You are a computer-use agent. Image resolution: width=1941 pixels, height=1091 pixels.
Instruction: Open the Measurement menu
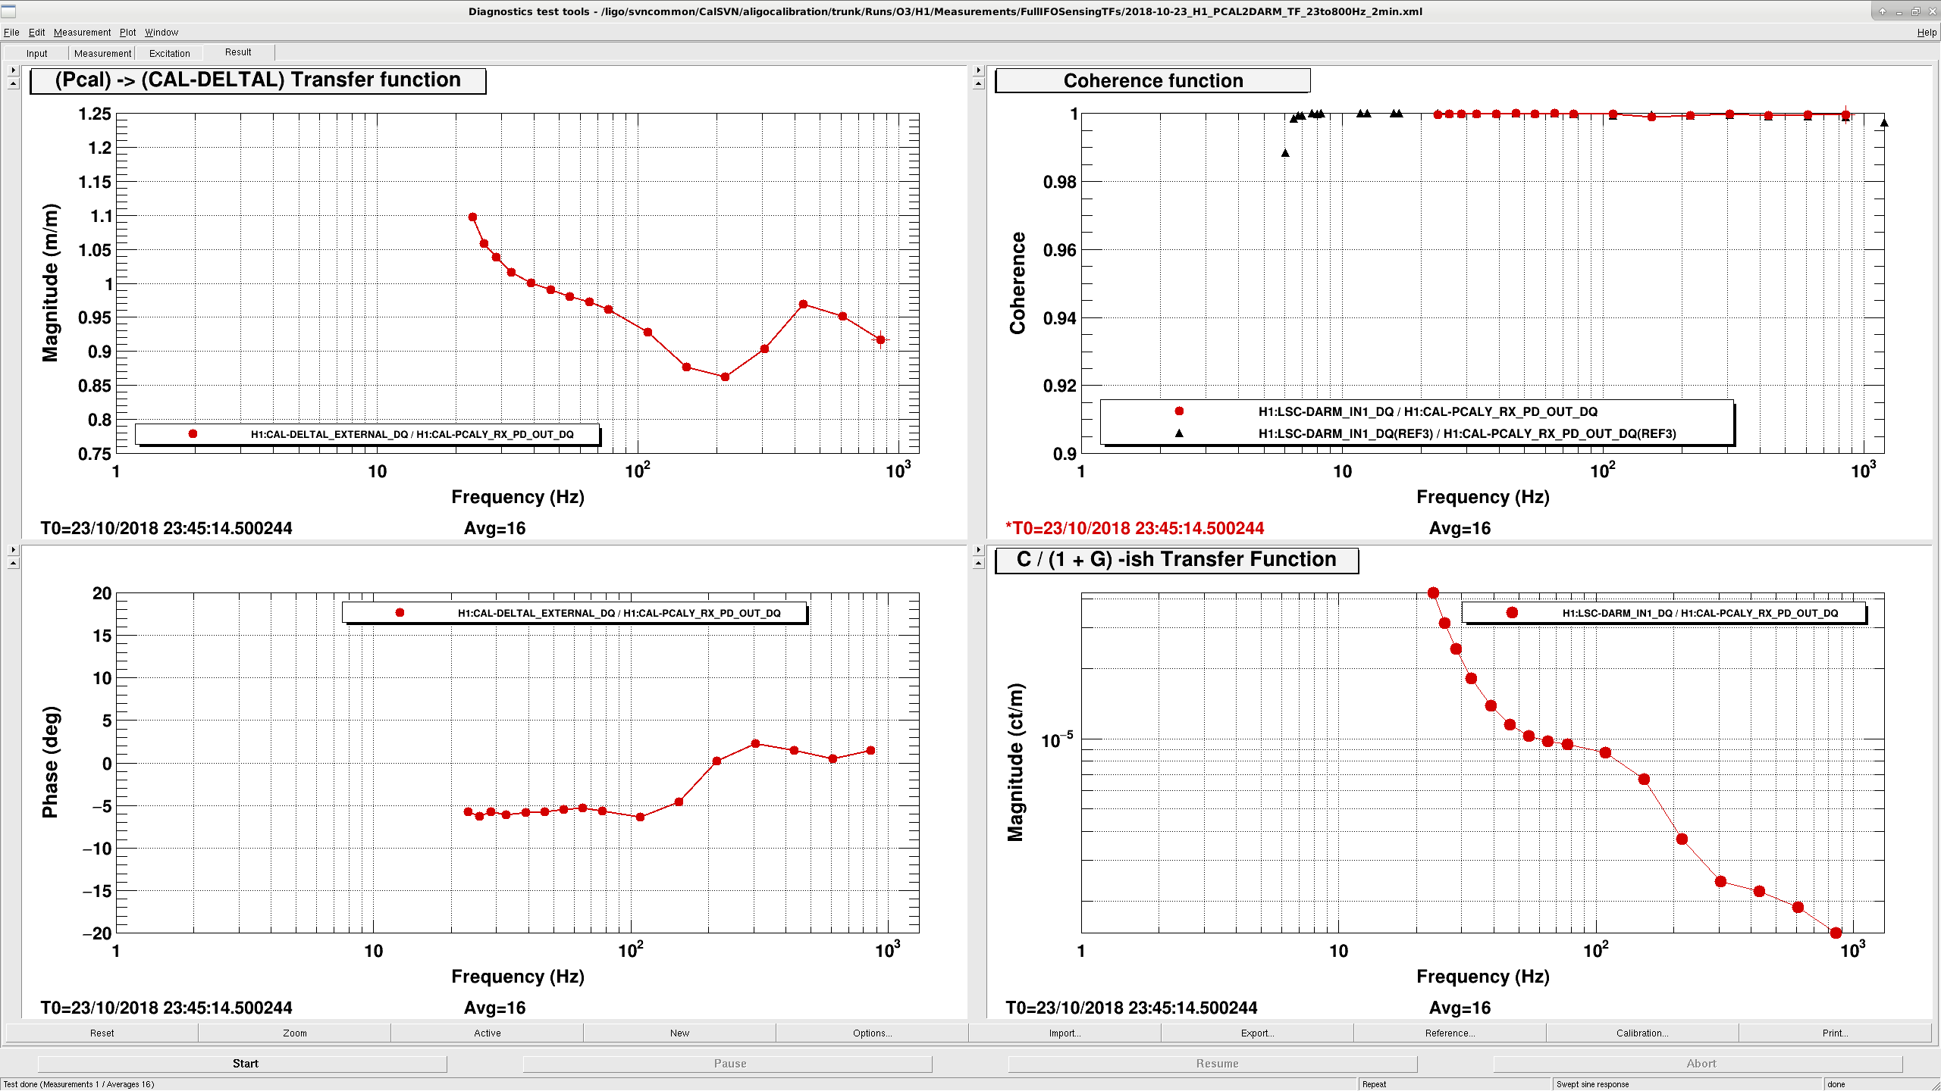click(x=82, y=33)
